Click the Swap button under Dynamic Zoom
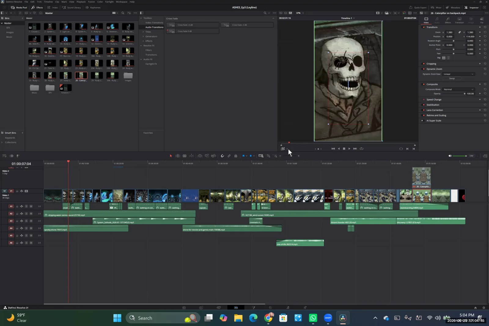 452,79
